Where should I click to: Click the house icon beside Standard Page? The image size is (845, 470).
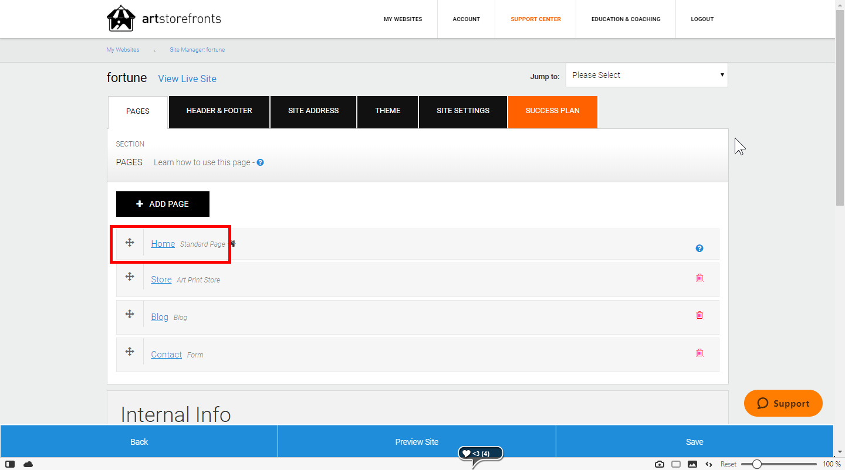pyautogui.click(x=232, y=243)
